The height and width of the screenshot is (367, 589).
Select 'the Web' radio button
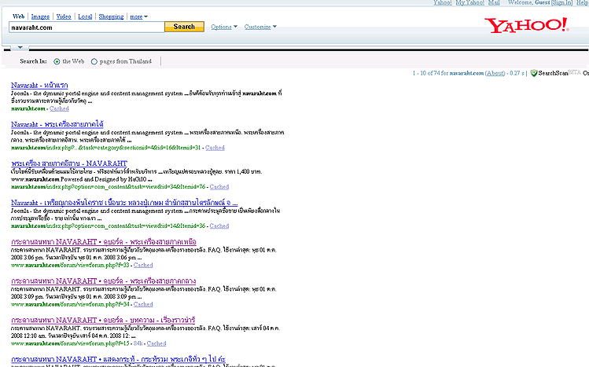click(57, 61)
